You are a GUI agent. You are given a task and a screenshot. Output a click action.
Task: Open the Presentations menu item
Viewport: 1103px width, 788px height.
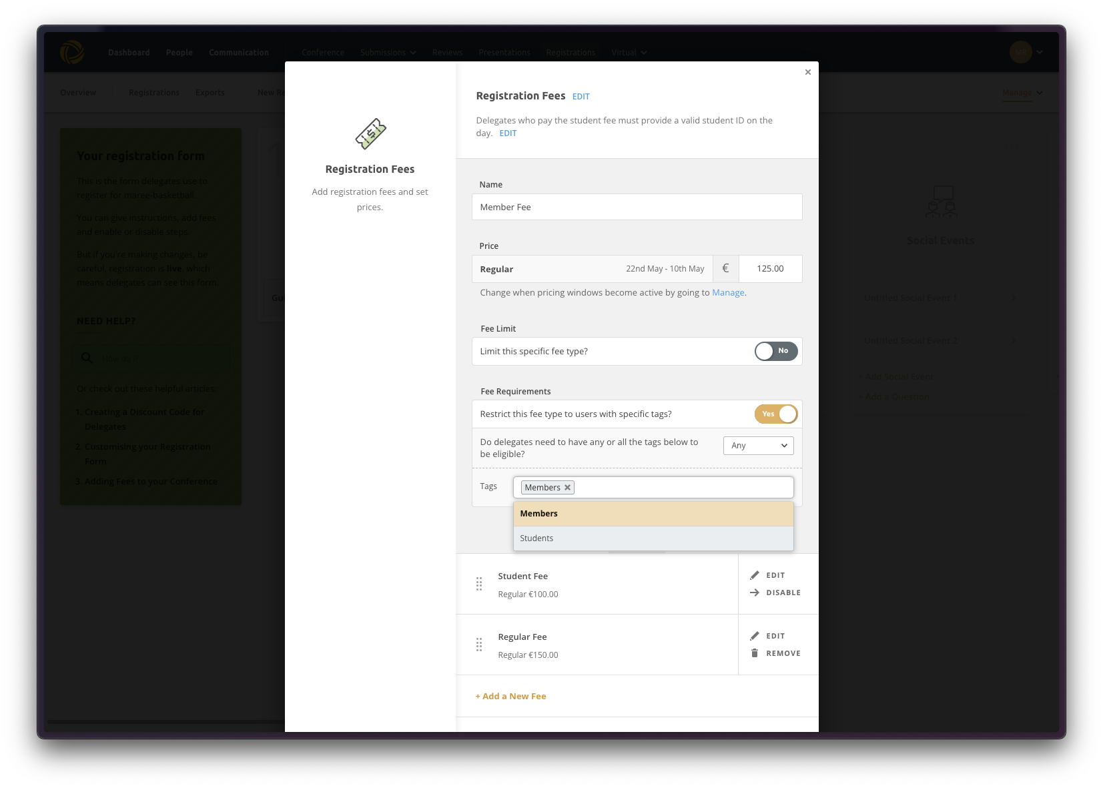(x=504, y=53)
